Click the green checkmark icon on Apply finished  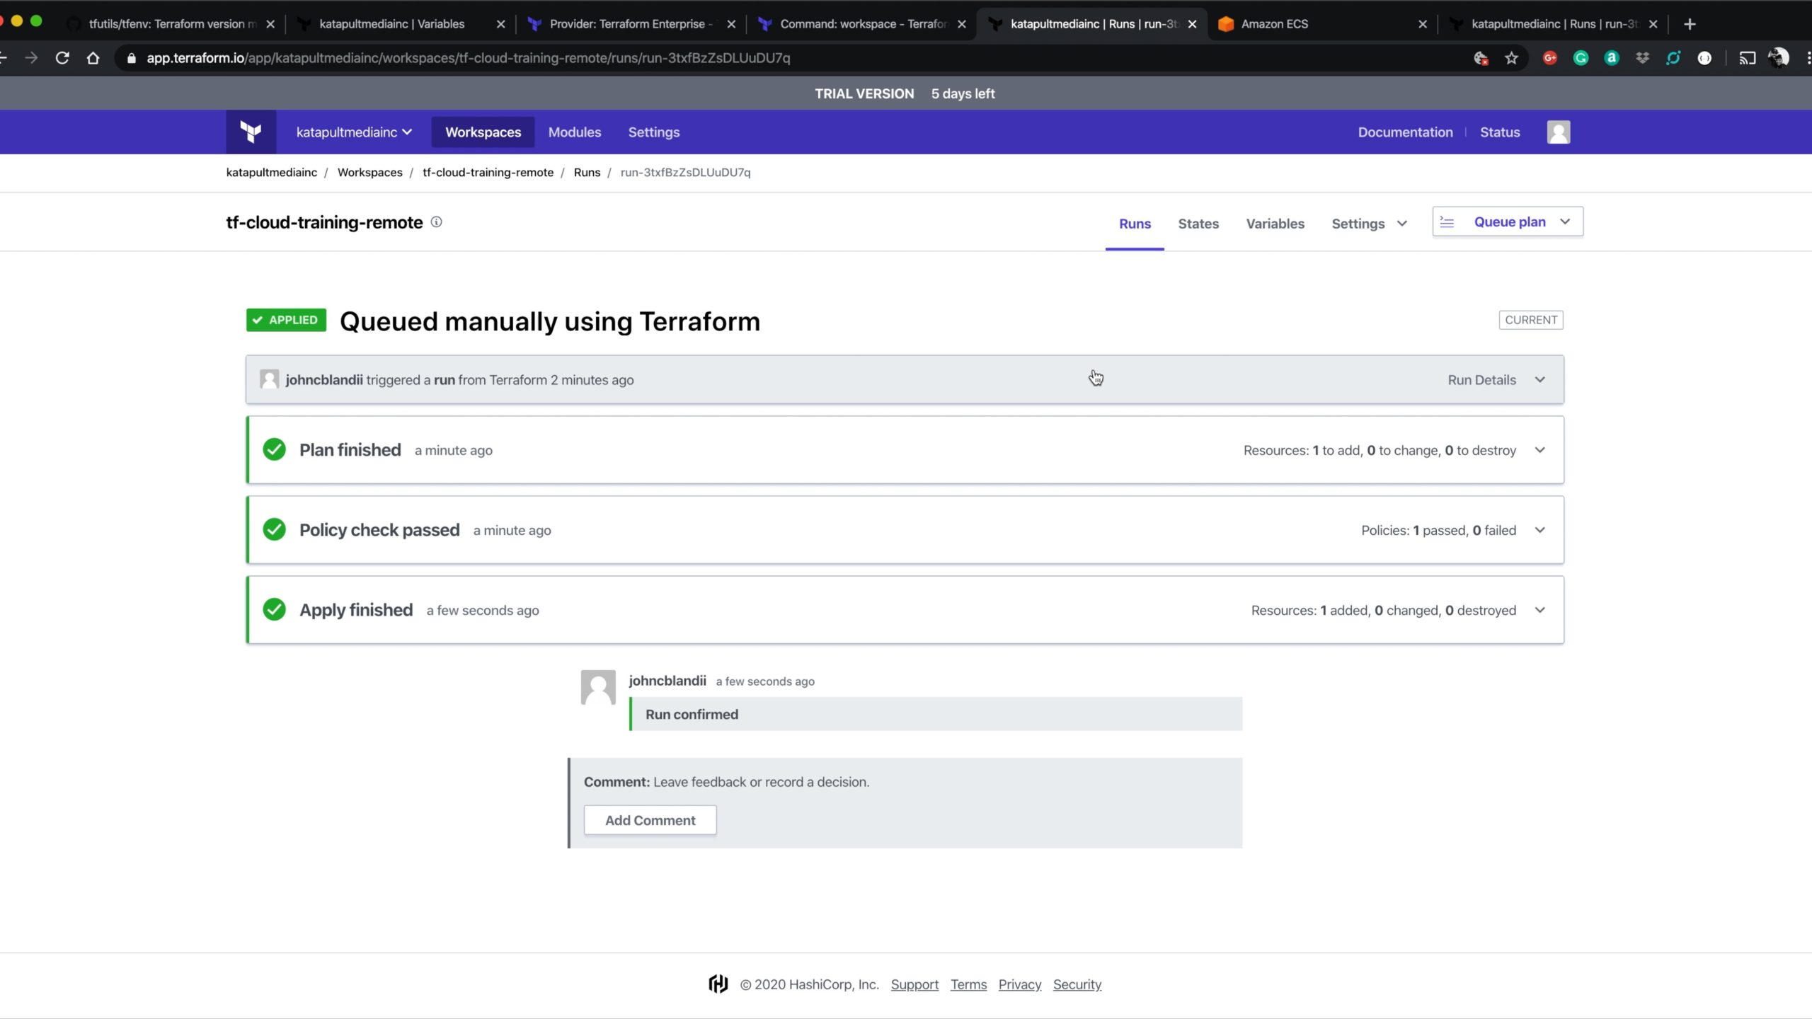click(273, 610)
